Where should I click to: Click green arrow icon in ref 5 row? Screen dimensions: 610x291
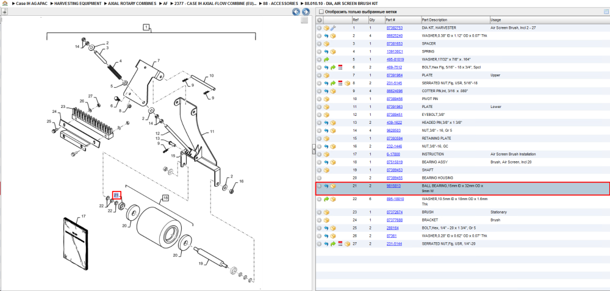coord(326,60)
